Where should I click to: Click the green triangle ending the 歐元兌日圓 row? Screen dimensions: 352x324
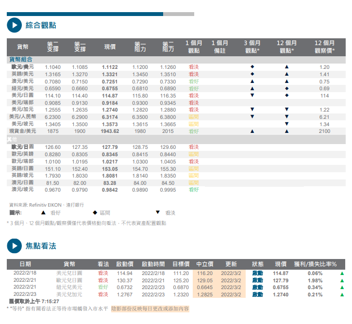click(x=343, y=280)
